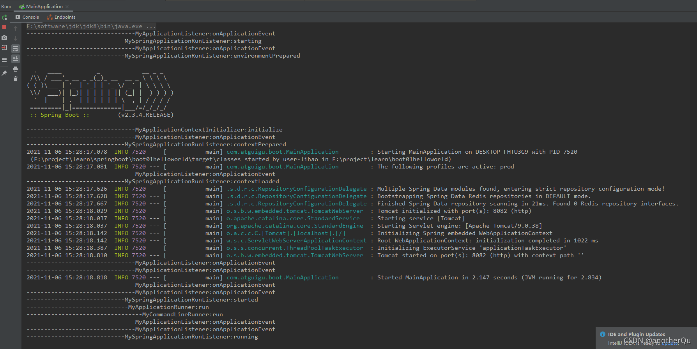Click 'Tomcat started on port(s): 8082' message
The image size is (697, 349).
coord(481,255)
